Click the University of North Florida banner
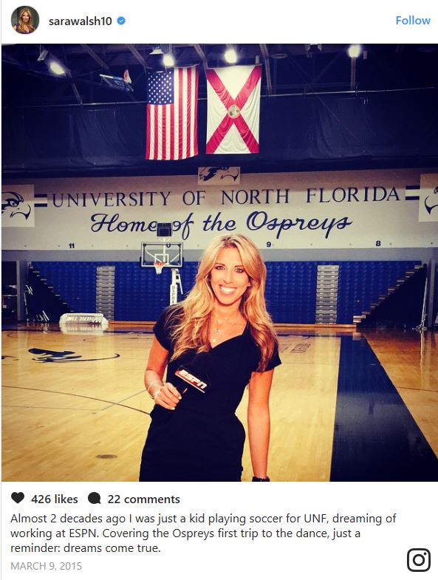Viewport: 438px width, 580px height. tap(226, 197)
